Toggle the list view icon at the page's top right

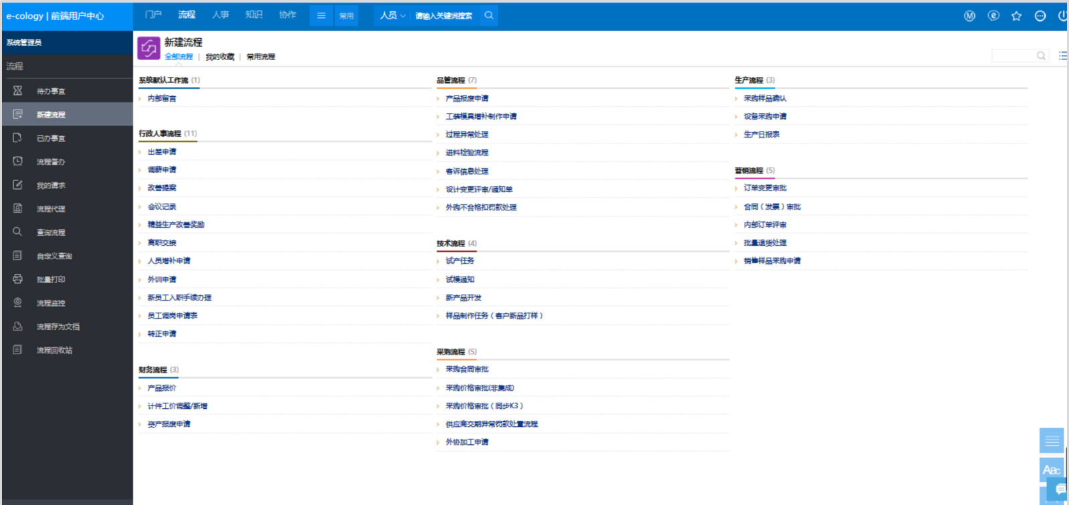(1062, 56)
